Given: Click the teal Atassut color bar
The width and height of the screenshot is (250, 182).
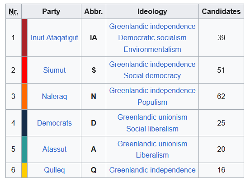Looking at the screenshot, I should tap(24, 149).
